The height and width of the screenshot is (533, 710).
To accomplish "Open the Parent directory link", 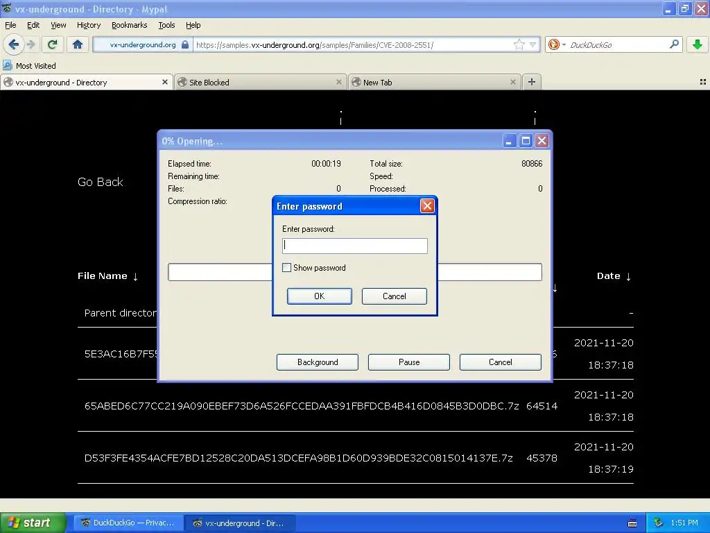I will tap(121, 313).
